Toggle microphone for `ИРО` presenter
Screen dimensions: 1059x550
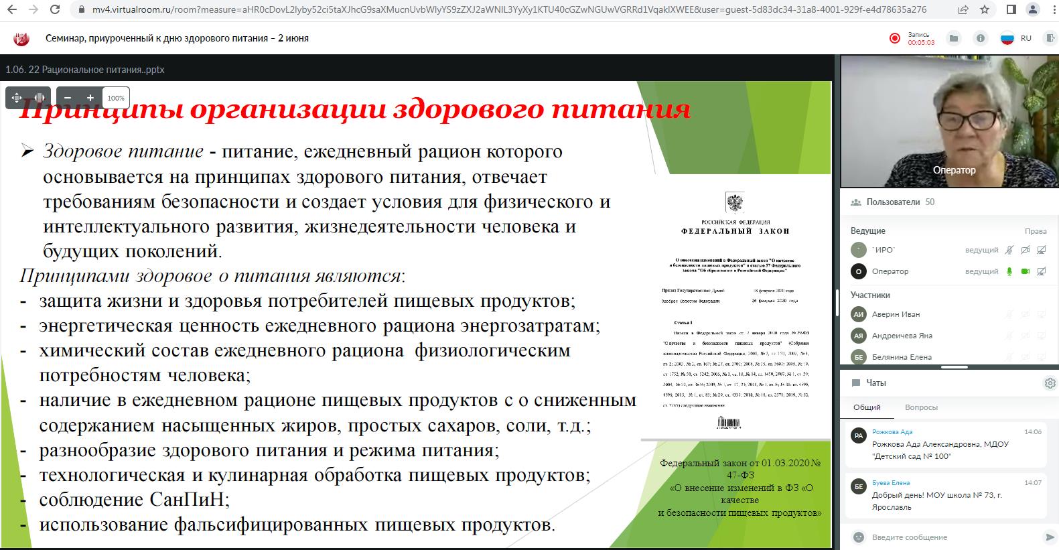click(x=1009, y=250)
